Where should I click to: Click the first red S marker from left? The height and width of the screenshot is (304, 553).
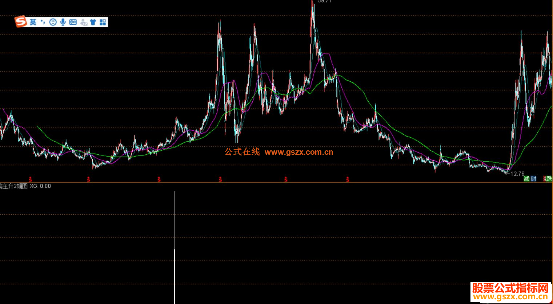pos(30,179)
